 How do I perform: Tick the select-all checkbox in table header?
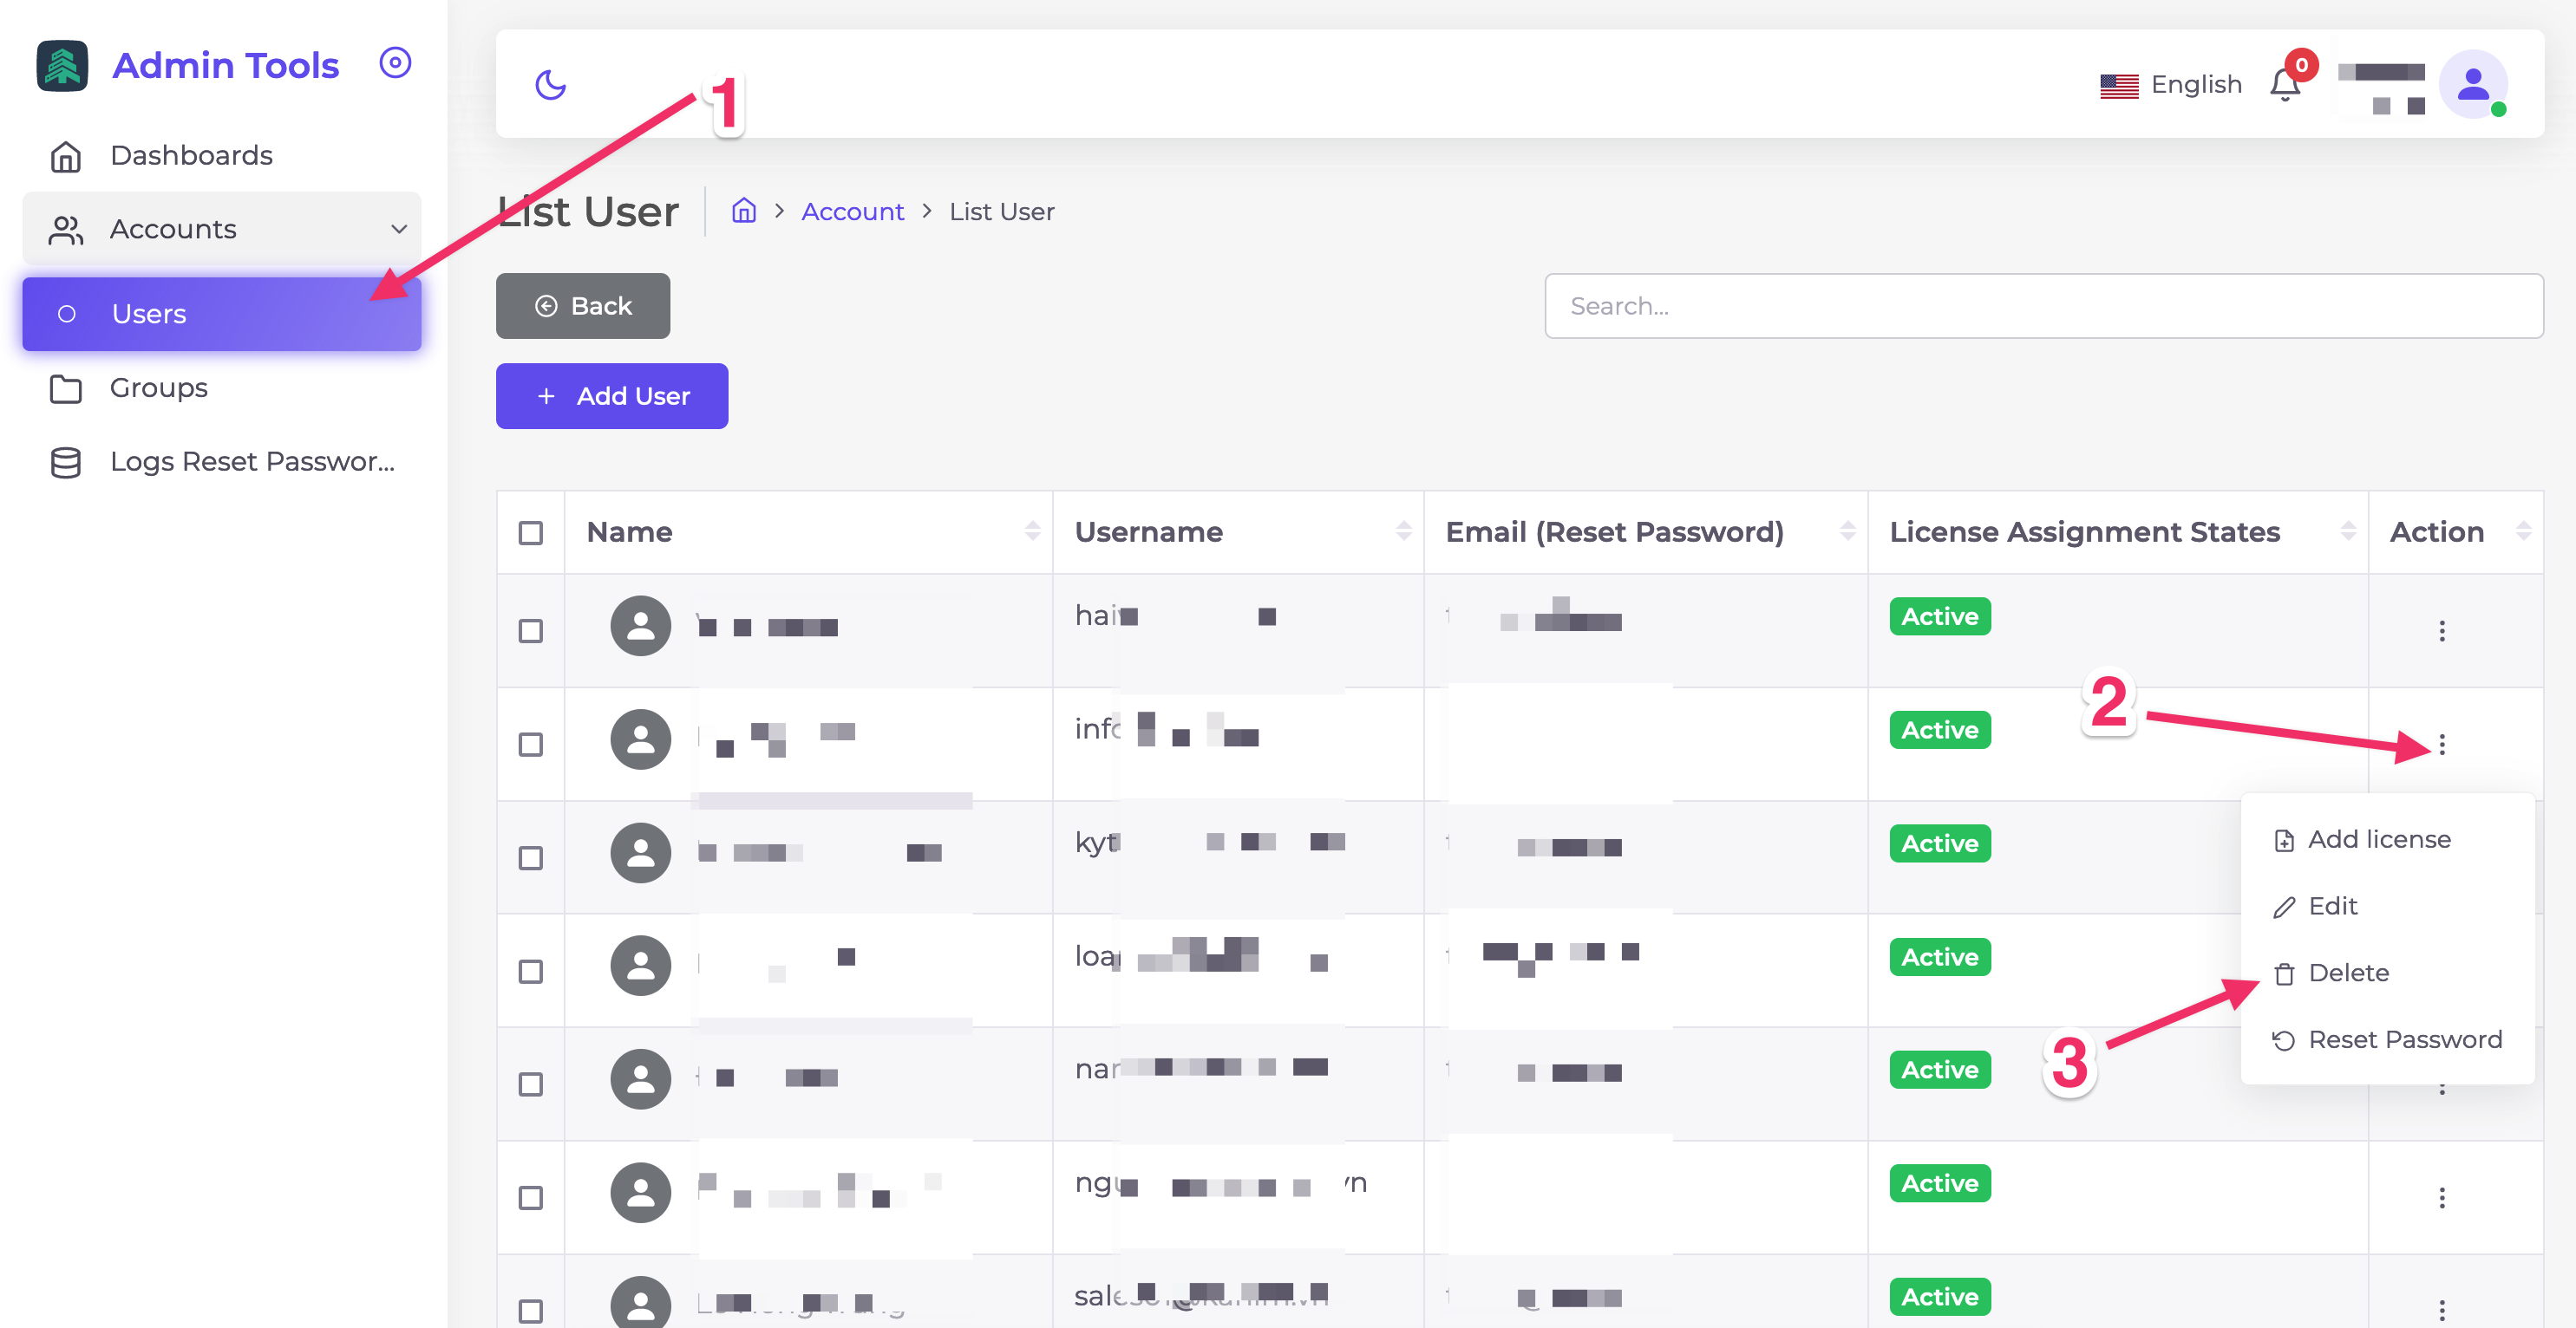tap(531, 532)
